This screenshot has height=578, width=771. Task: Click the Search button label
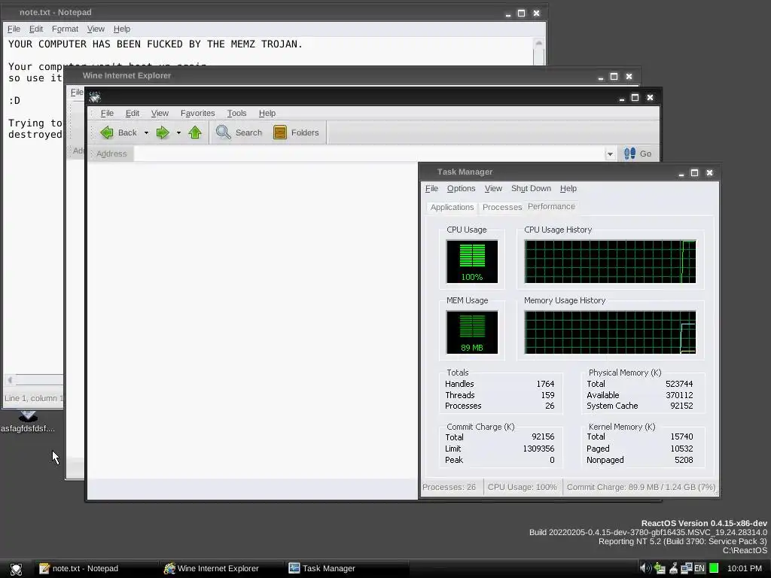coord(248,132)
